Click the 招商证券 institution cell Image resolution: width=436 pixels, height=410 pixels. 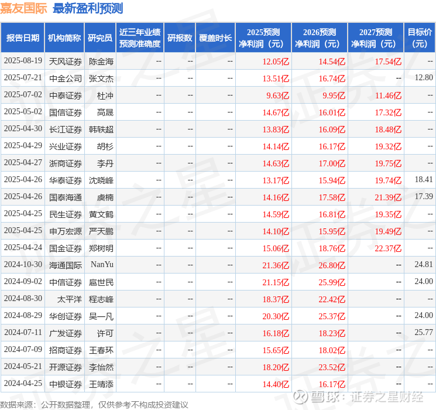(x=66, y=350)
